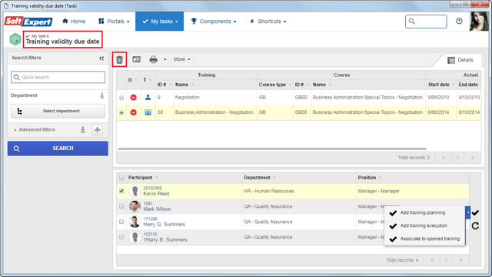Click the horizontal scrollbar of training grid
Screen dimensions: 492x277
pos(272,149)
